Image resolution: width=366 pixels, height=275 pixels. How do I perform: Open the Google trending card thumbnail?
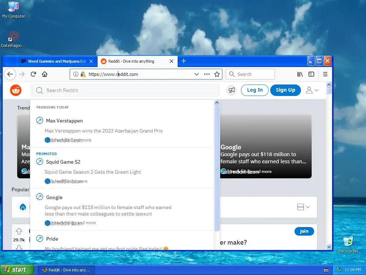(x=266, y=146)
